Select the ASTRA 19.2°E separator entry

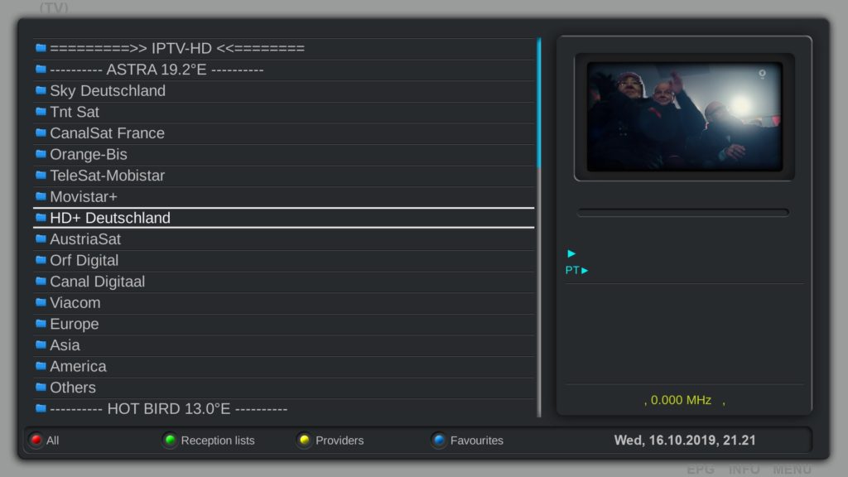click(284, 70)
